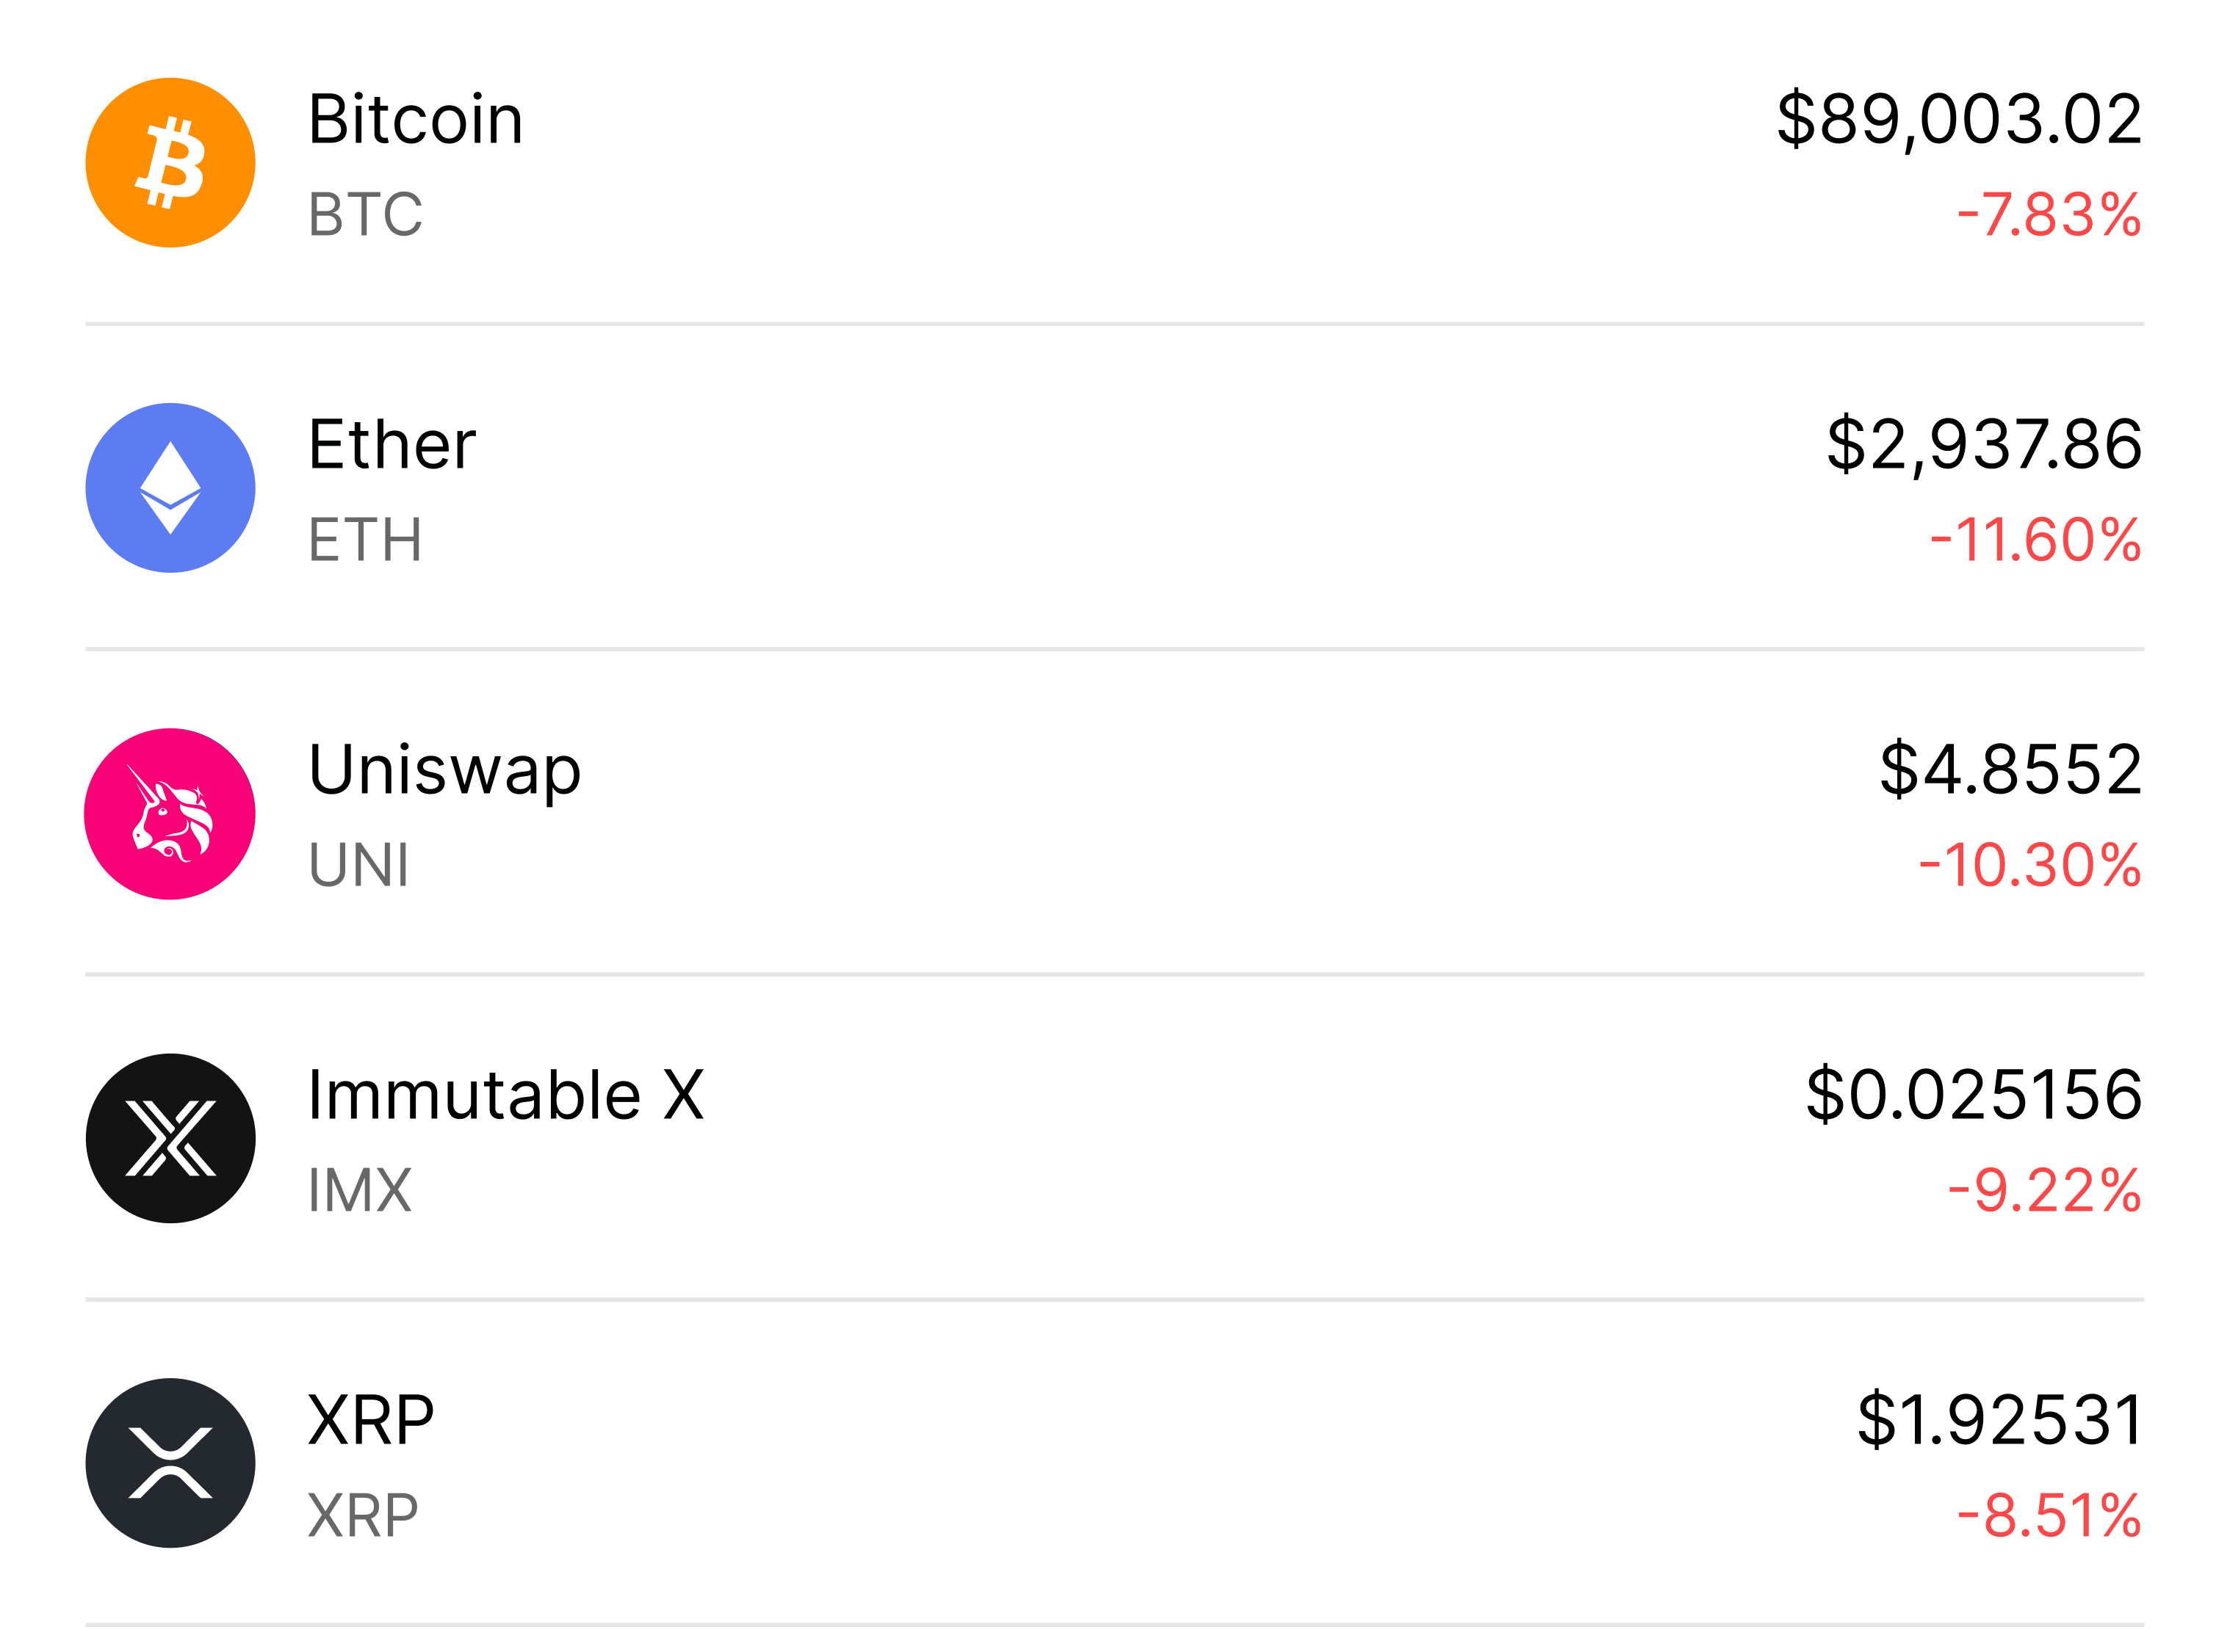Click Uniswap's -10.30% change value
This screenshot has width=2230, height=1652.
[2029, 865]
